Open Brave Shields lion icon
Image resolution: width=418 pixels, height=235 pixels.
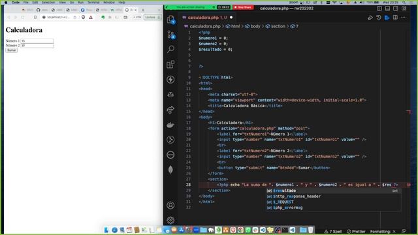point(83,18)
